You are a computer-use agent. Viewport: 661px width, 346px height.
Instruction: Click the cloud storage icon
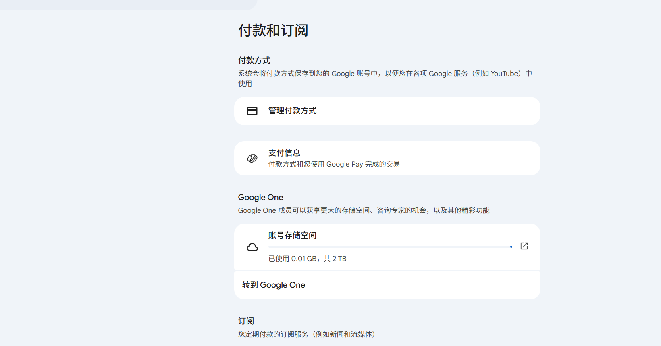tap(252, 247)
